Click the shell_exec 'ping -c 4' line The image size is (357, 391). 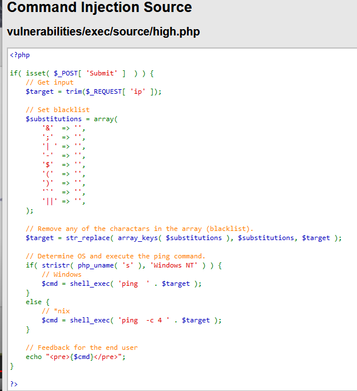click(132, 320)
